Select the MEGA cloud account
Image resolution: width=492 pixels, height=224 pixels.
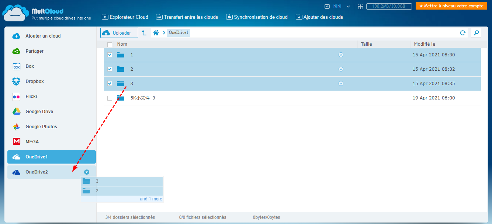click(32, 142)
